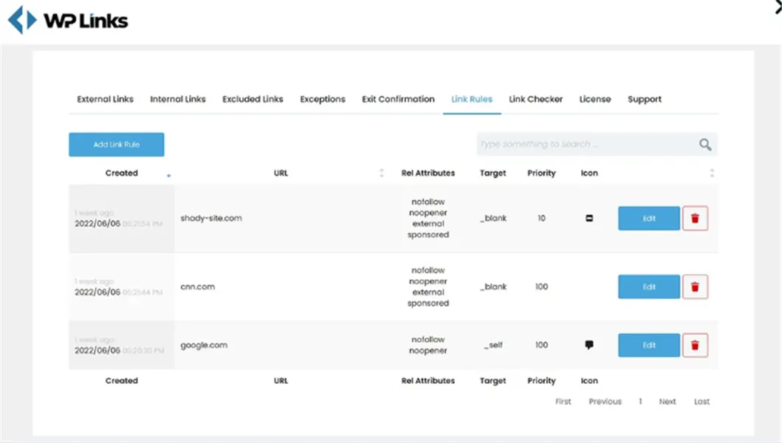Switch to the External Links tab
Image resolution: width=782 pixels, height=443 pixels.
[106, 99]
